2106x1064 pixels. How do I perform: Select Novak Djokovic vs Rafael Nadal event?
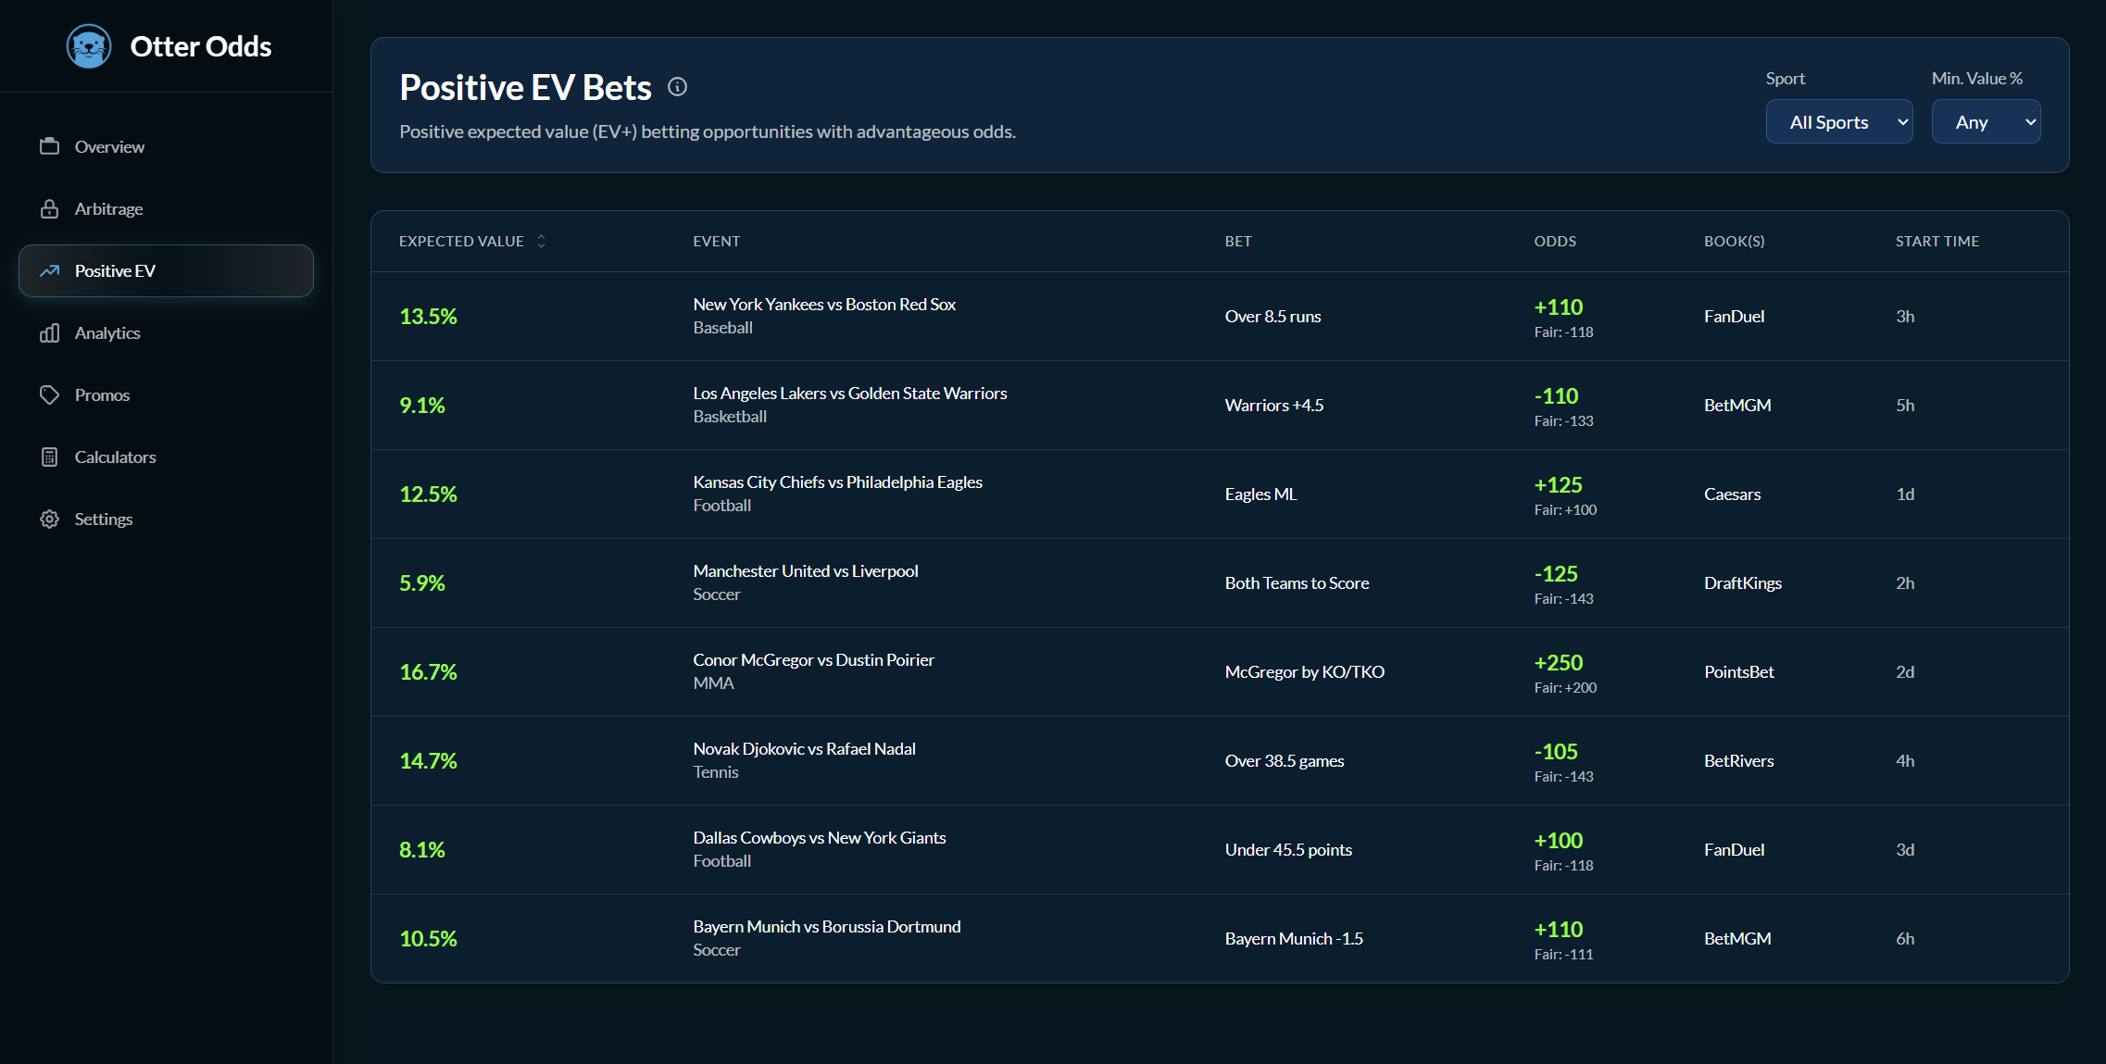(x=805, y=748)
